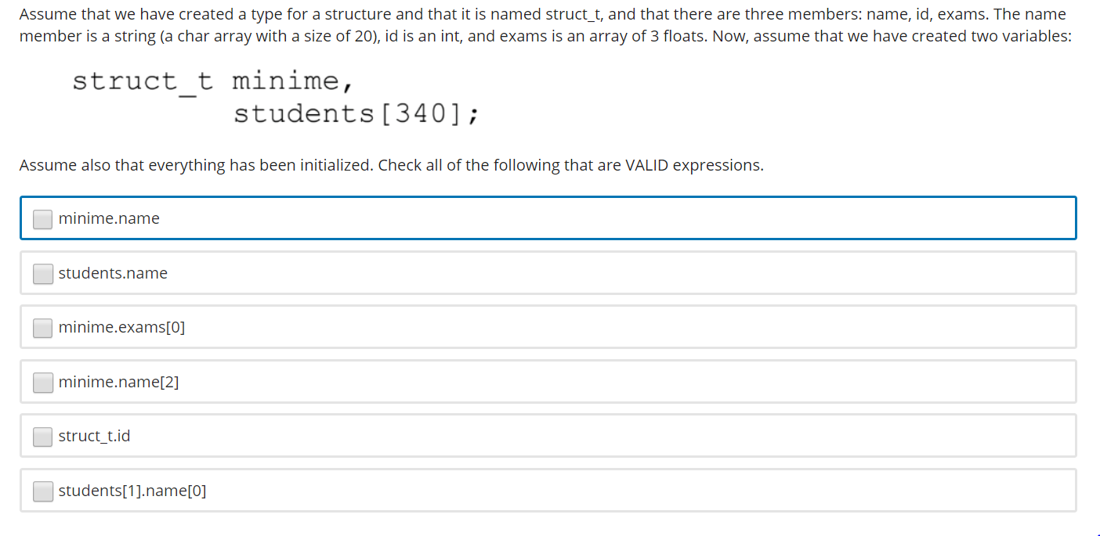This screenshot has width=1100, height=536.
Task: Check the students[1].name[0] checkbox
Action: 42,491
